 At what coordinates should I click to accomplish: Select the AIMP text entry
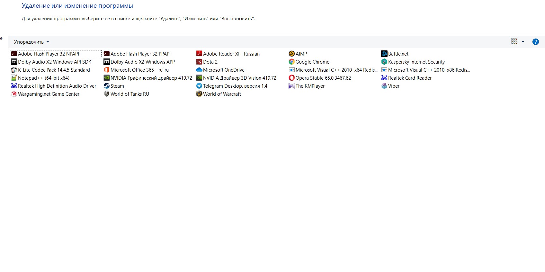301,54
